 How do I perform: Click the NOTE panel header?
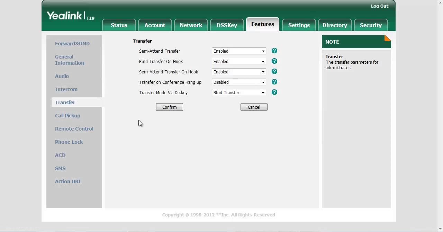356,42
